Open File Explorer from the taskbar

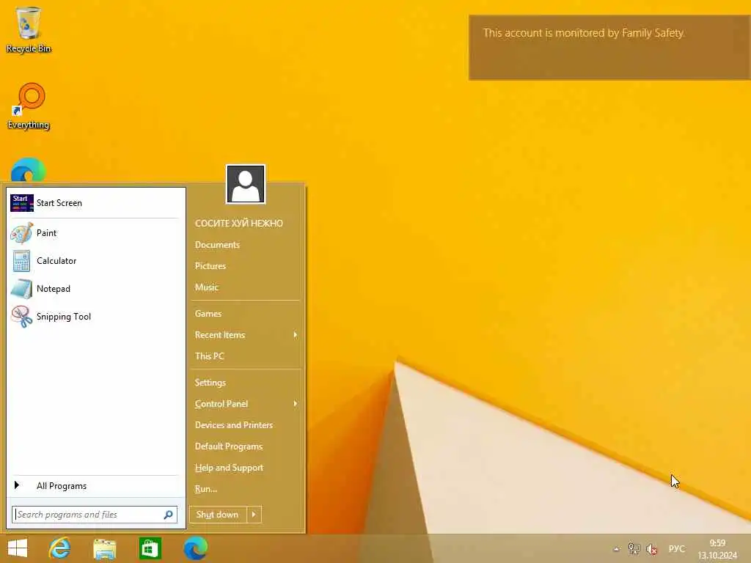pos(105,548)
